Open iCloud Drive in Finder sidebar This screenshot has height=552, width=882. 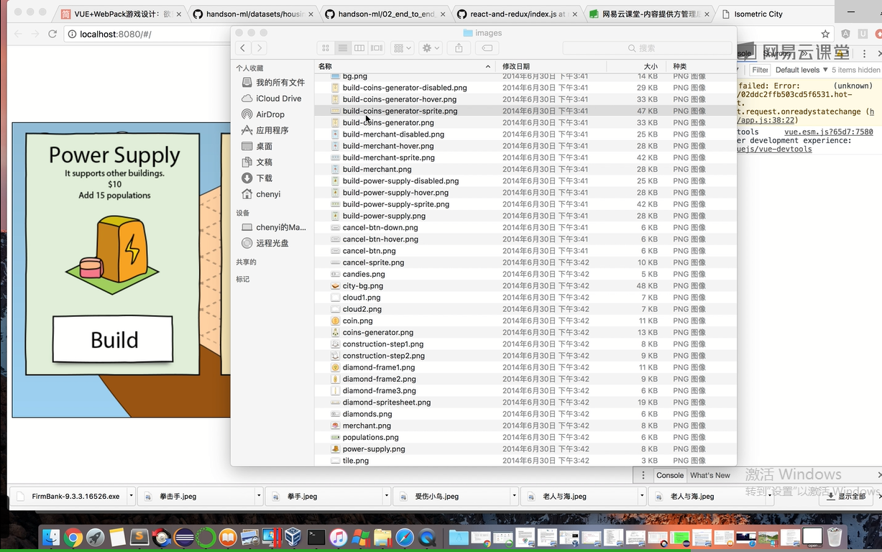pos(272,98)
